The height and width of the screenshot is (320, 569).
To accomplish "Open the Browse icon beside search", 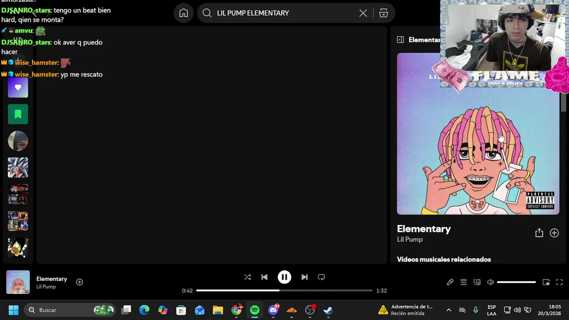I will 384,13.
